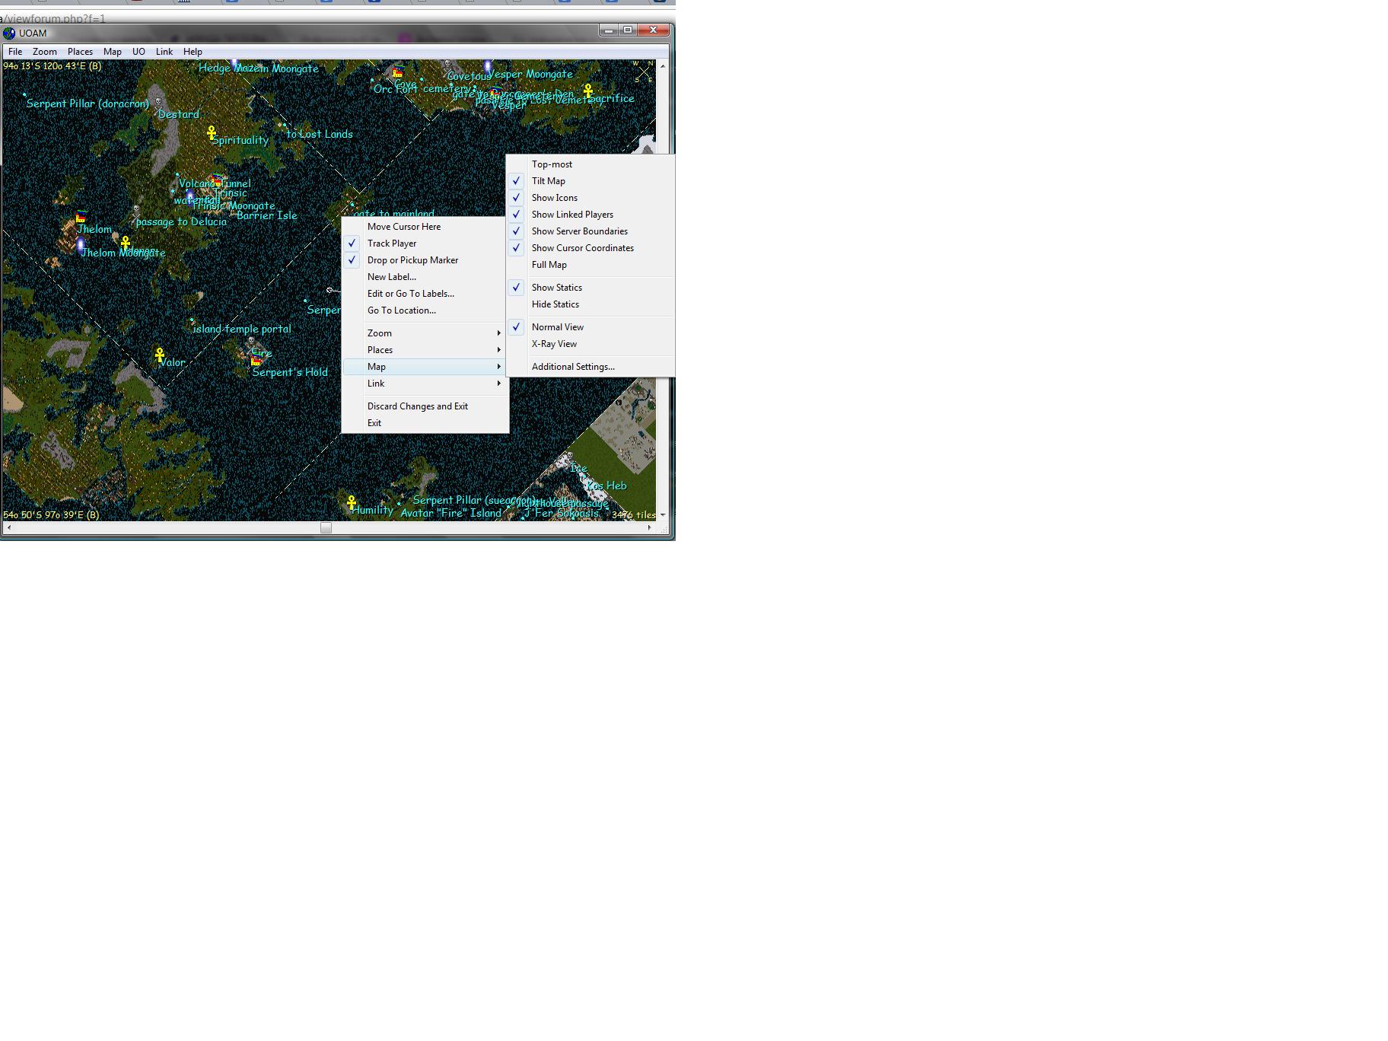Click the UOAM globe icon in title bar
Image resolution: width=1388 pixels, height=1041 pixels.
pyautogui.click(x=10, y=33)
